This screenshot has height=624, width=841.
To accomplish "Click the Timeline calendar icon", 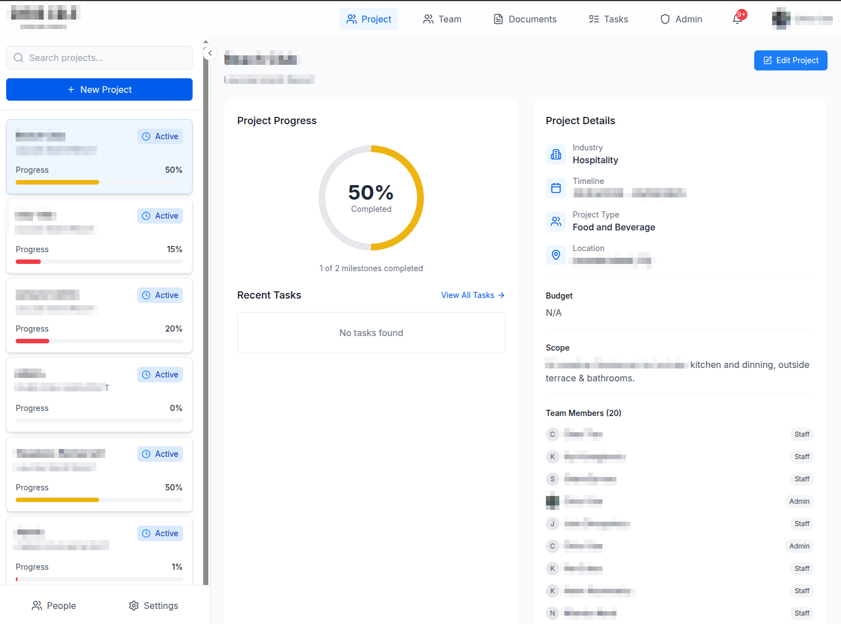I will tap(555, 188).
